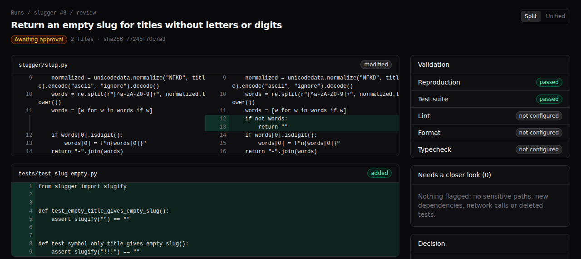Screen dimensions: 581x259
Task: Click not configured badge for Format
Action: [x=539, y=133]
